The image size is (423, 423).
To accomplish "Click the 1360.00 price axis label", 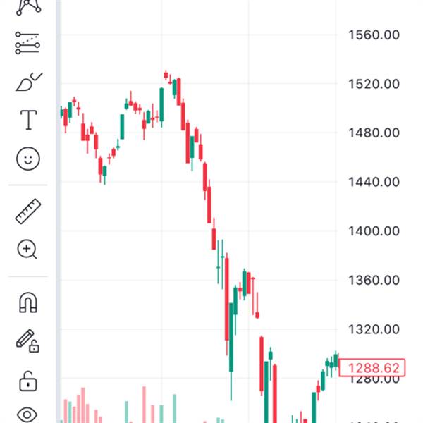I will click(374, 280).
